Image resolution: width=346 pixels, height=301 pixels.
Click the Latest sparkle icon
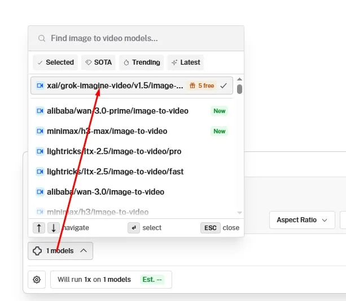point(174,62)
